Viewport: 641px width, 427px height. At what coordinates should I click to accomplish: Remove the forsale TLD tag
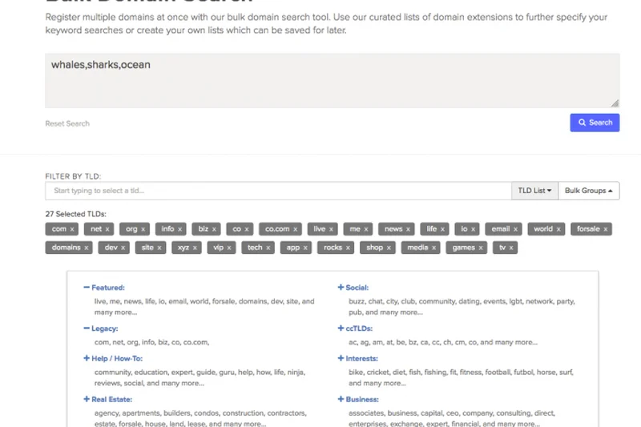pos(606,230)
